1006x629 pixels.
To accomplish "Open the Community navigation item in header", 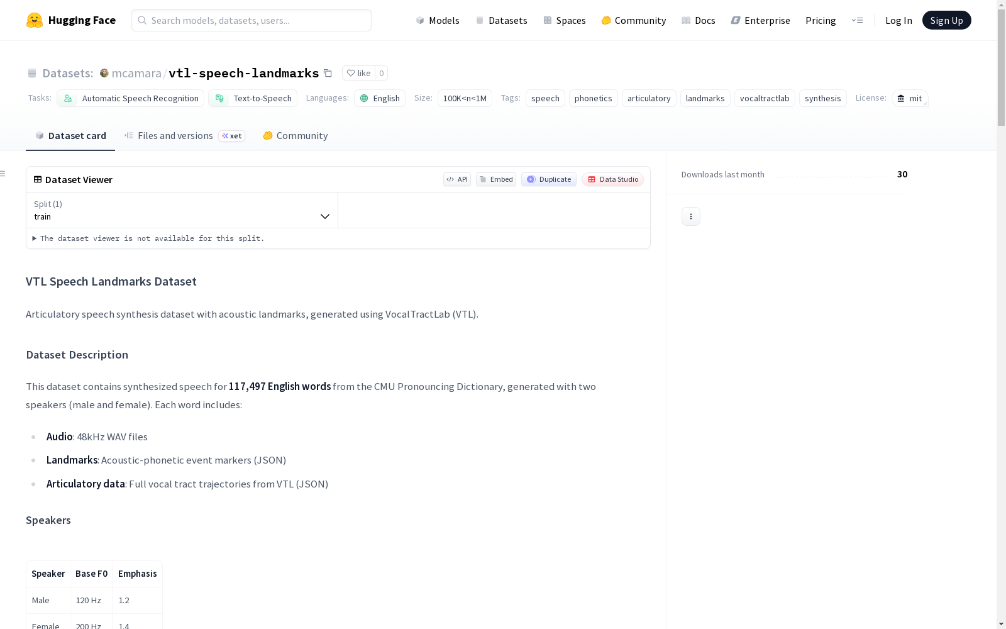I will pos(633,20).
